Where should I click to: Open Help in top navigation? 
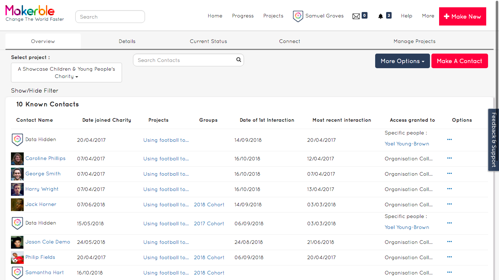pos(407,16)
